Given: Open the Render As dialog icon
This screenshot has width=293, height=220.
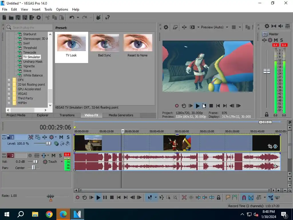Looking at the screenshot, I should [31, 17].
